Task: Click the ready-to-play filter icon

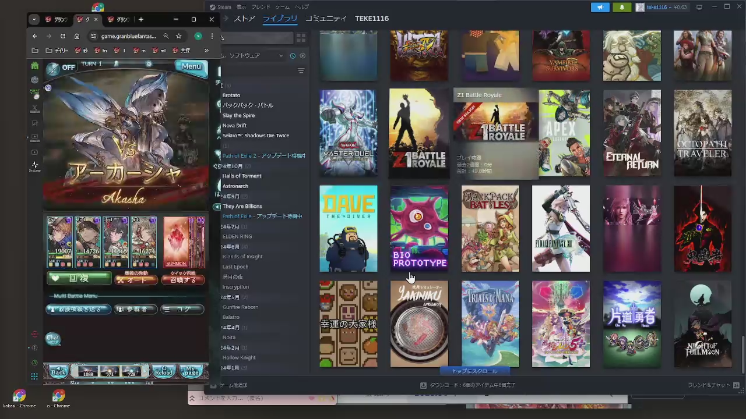Action: pos(302,56)
